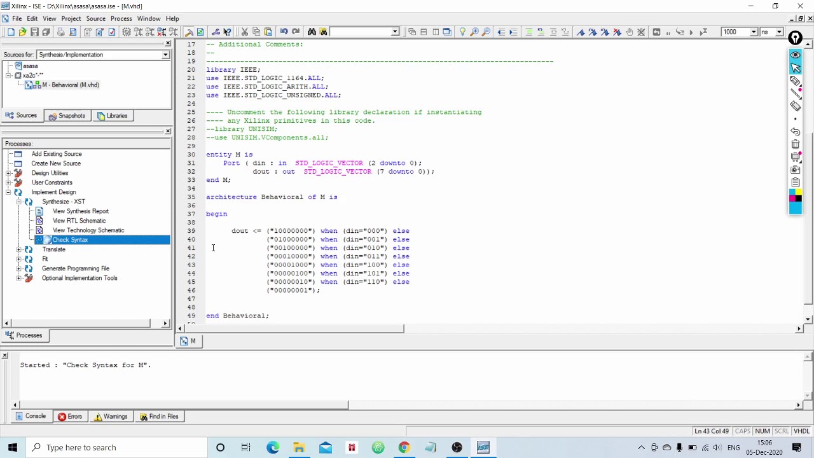
Task: Open the ns time unit dropdown
Action: pyautogui.click(x=779, y=32)
